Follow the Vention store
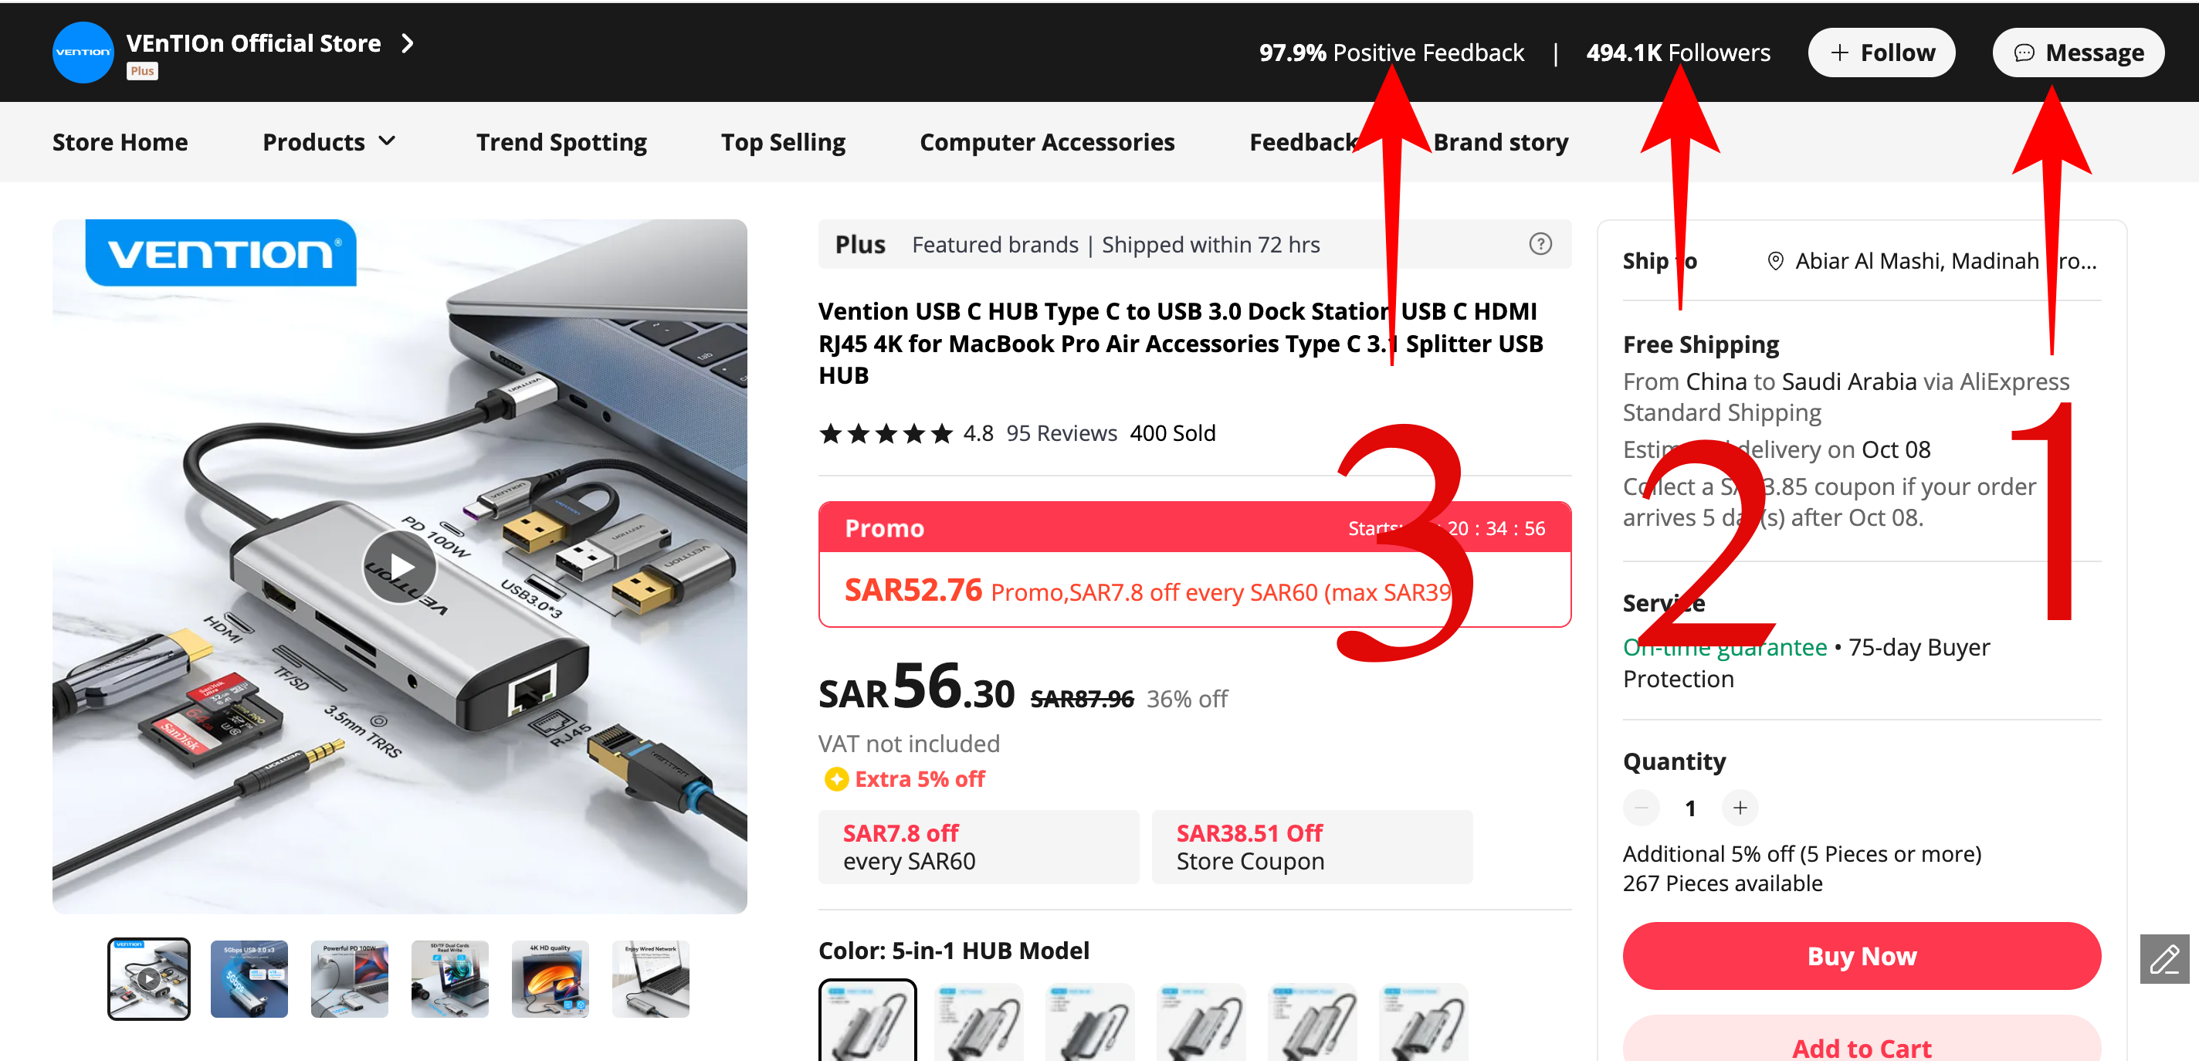Image resolution: width=2199 pixels, height=1061 pixels. click(1882, 53)
